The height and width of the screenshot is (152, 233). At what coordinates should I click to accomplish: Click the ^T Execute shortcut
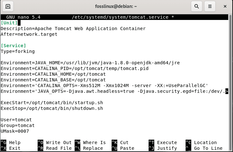[163, 142]
